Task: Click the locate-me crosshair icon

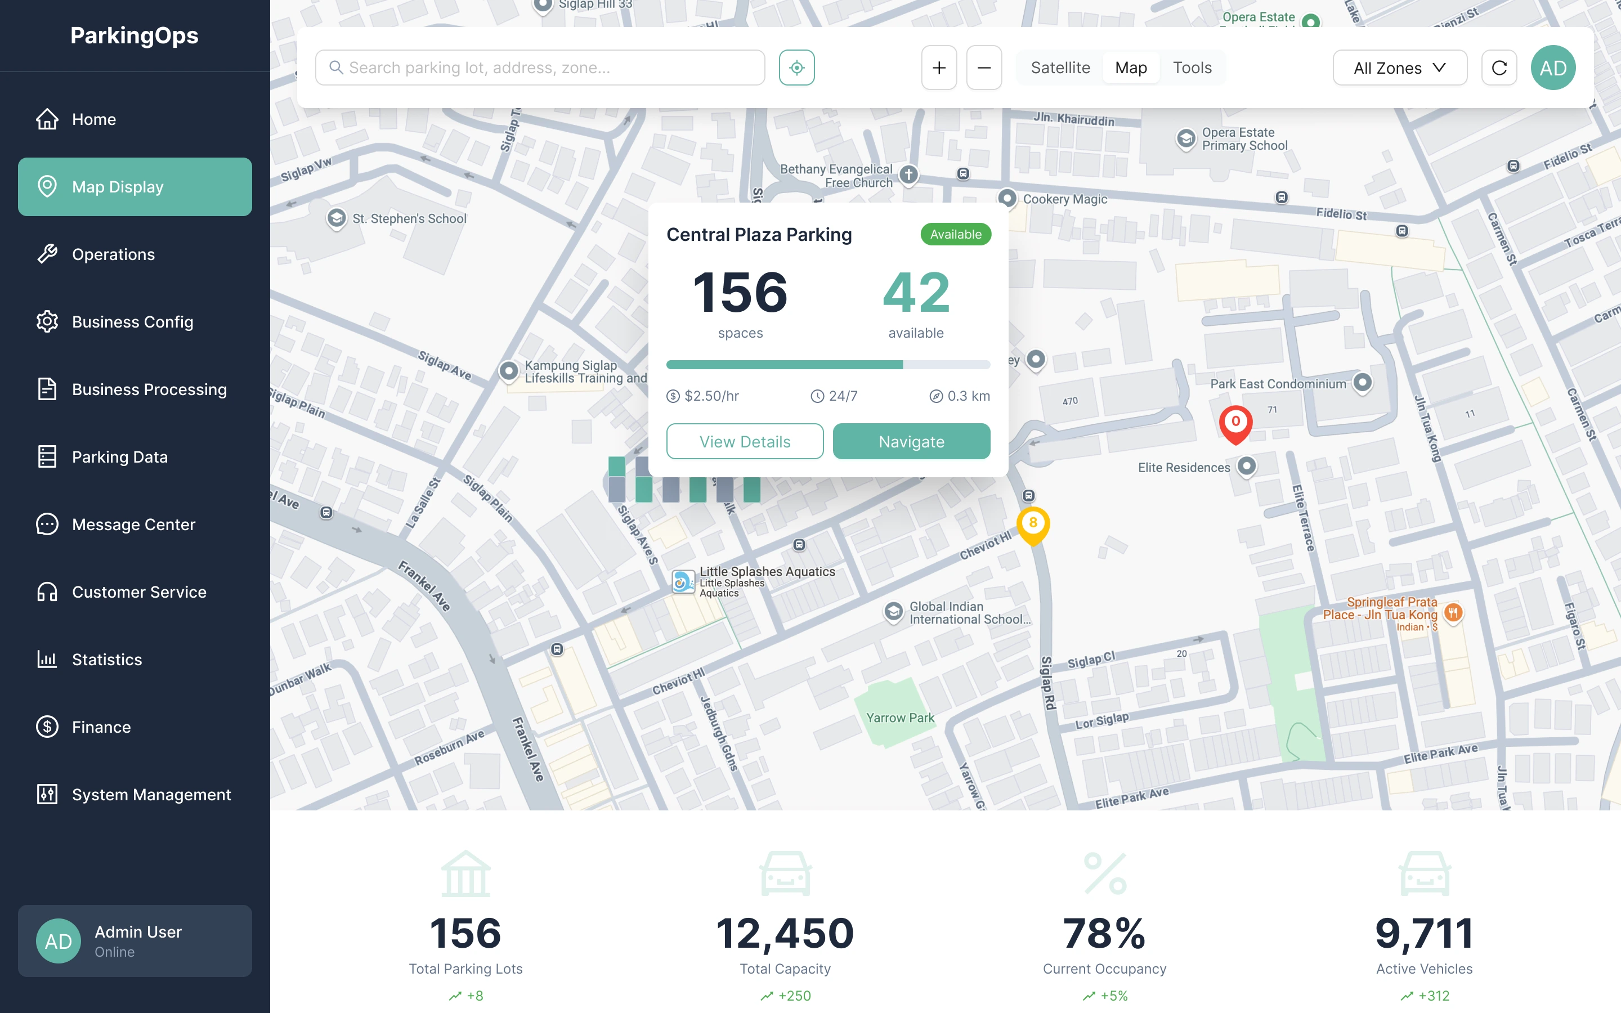Action: (796, 68)
